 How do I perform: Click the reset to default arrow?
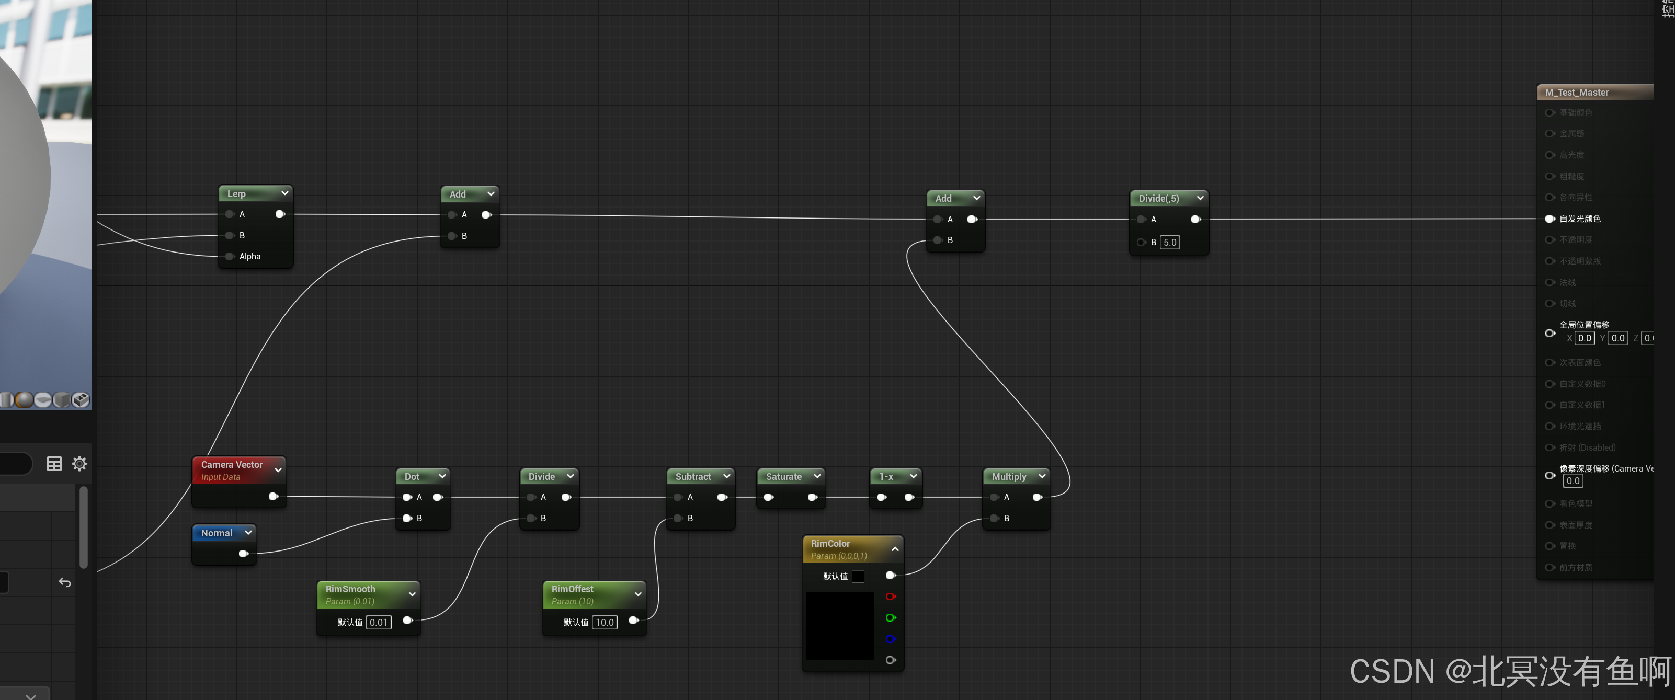pyautogui.click(x=64, y=582)
